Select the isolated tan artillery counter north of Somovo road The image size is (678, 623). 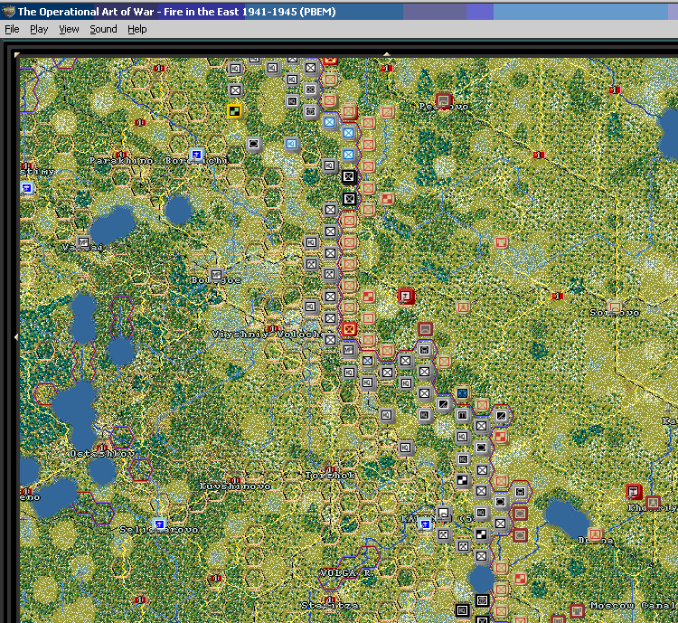click(501, 242)
